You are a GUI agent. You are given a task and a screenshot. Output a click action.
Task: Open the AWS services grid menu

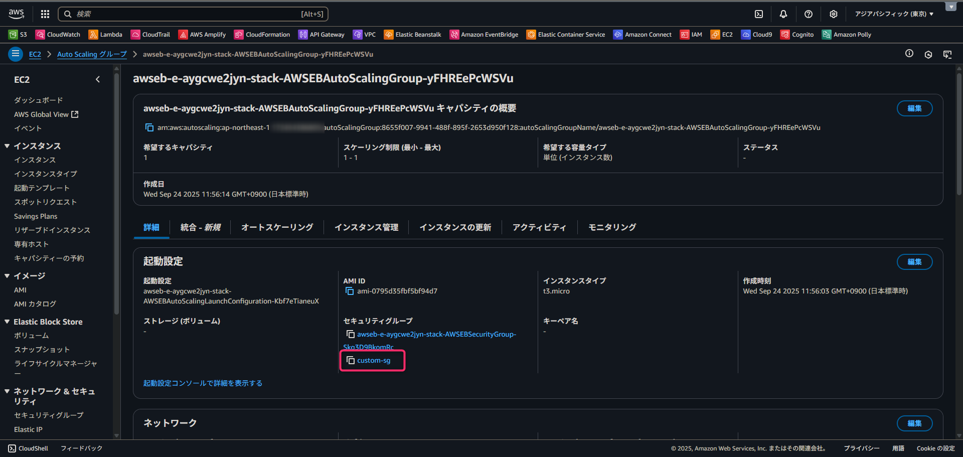coord(45,14)
